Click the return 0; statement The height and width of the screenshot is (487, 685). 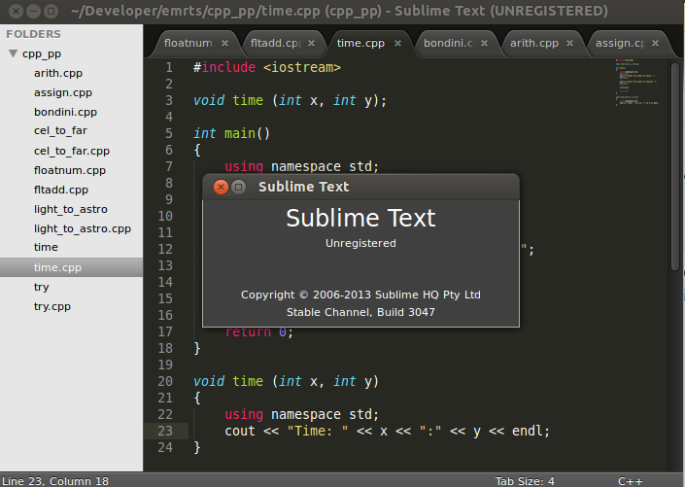[259, 332]
